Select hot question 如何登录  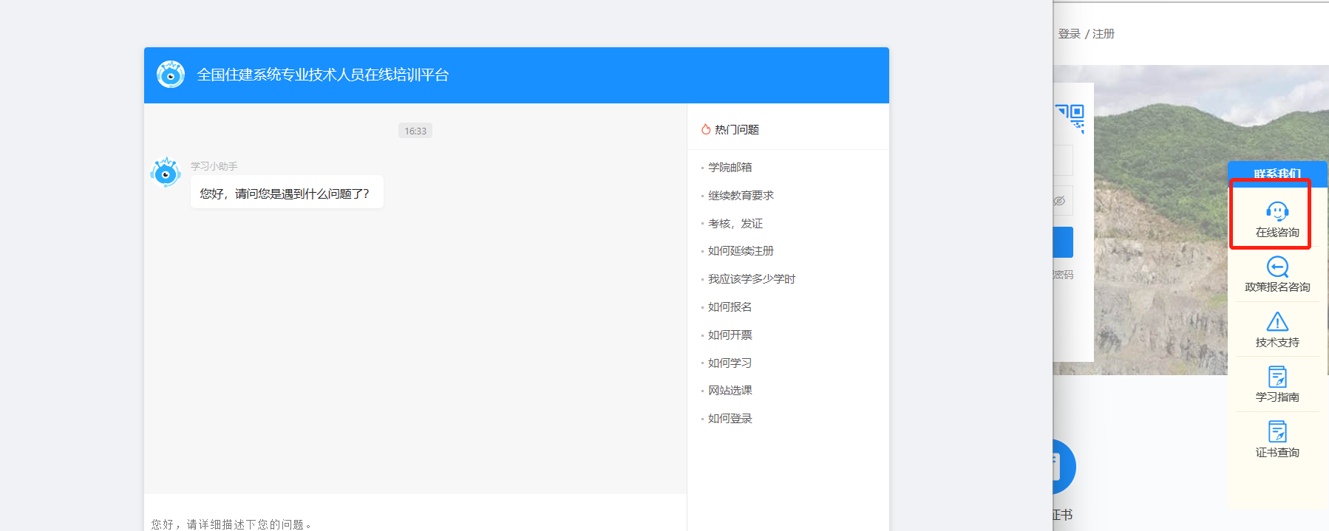730,419
